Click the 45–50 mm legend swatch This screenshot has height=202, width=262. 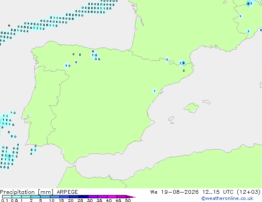point(121,197)
